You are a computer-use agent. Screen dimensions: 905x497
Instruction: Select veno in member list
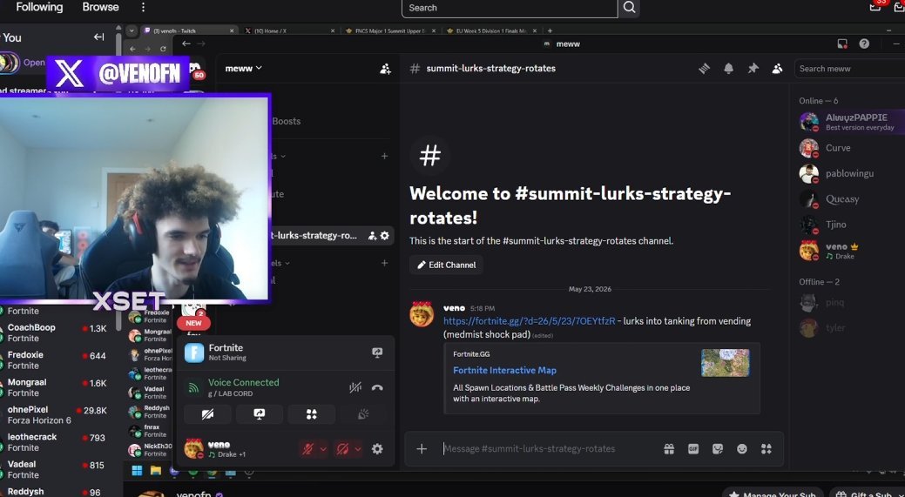(x=851, y=251)
